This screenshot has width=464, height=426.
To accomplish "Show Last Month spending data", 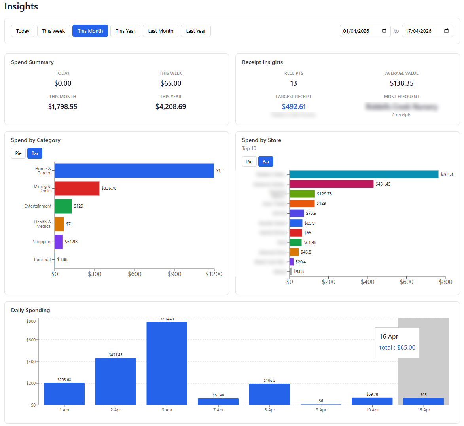I will coord(161,31).
